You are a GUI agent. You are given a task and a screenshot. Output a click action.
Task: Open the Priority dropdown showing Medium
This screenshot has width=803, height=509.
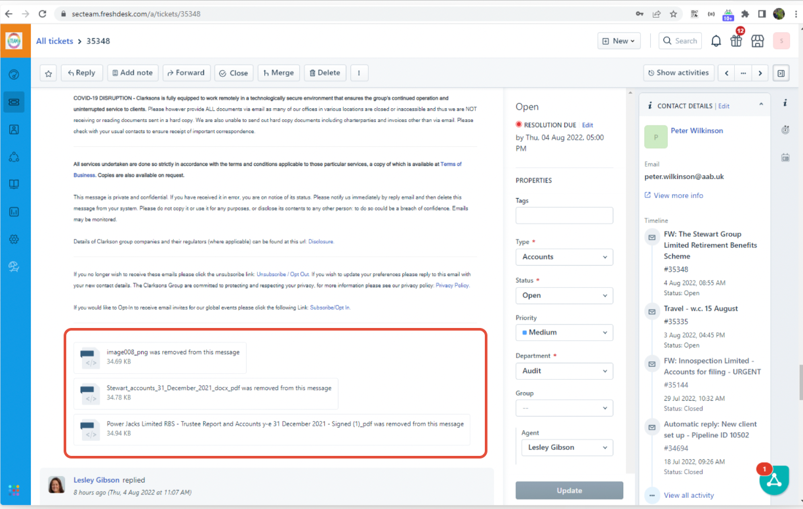pyautogui.click(x=564, y=333)
